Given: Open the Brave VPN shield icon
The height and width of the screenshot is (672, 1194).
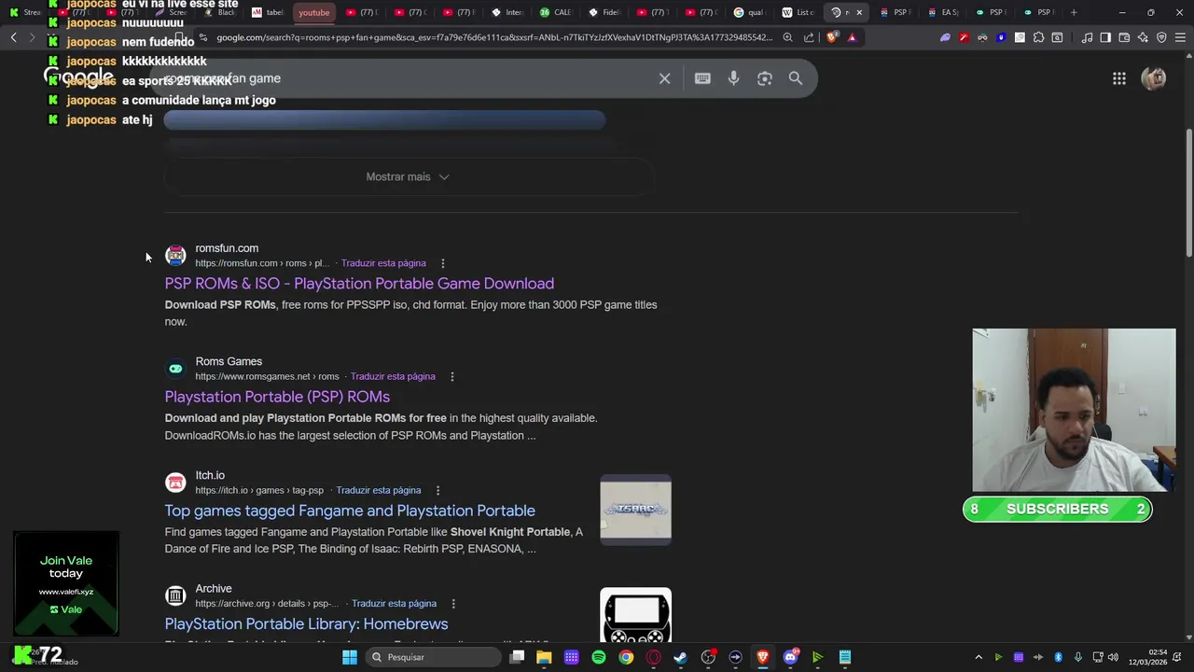Looking at the screenshot, I should [x=1161, y=37].
